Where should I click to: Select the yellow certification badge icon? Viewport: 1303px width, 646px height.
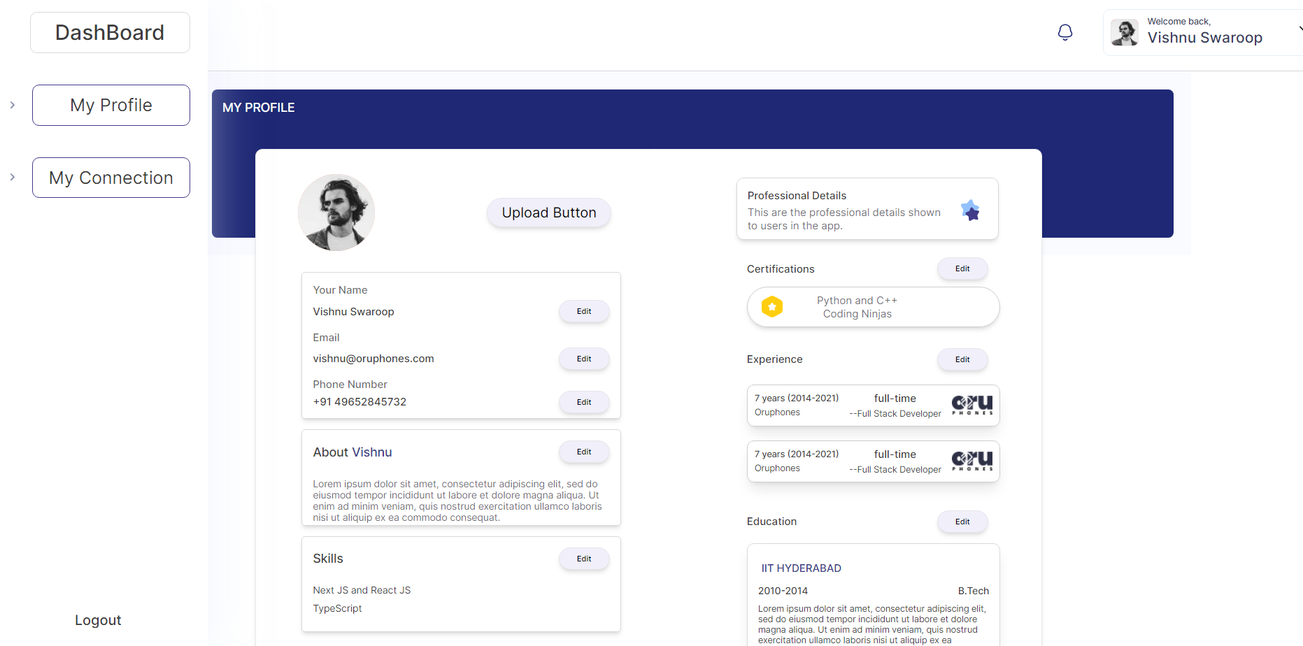pyautogui.click(x=772, y=306)
